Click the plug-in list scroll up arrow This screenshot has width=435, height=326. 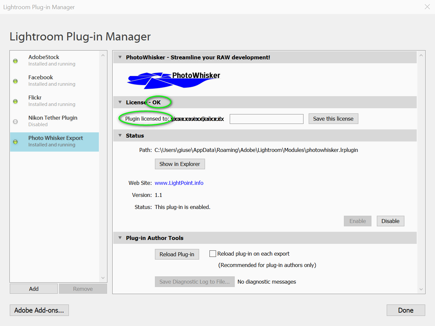103,55
